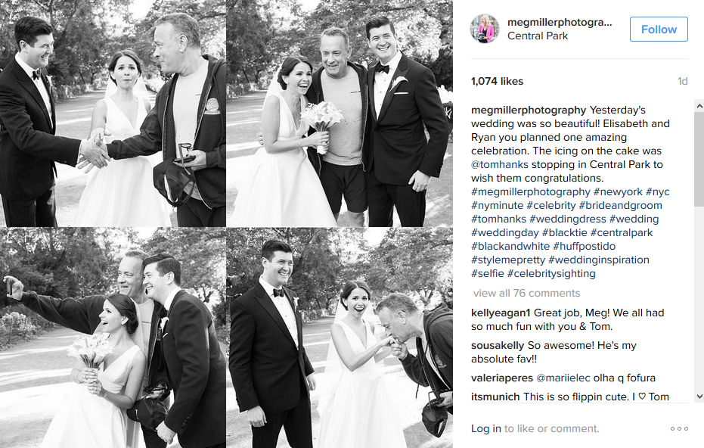The width and height of the screenshot is (704, 448).
Task: Open kellyeagan1 commenter profile
Action: pyautogui.click(x=501, y=313)
